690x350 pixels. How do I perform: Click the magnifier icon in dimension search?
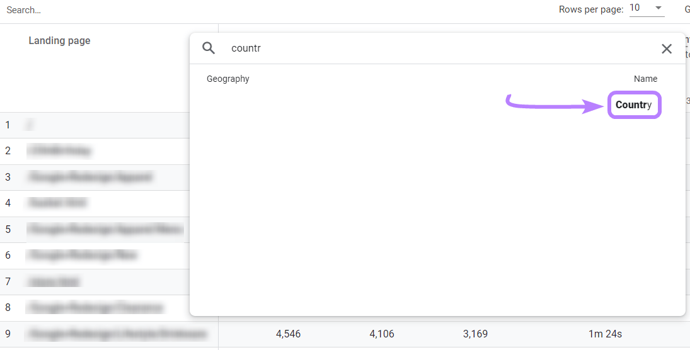point(209,48)
